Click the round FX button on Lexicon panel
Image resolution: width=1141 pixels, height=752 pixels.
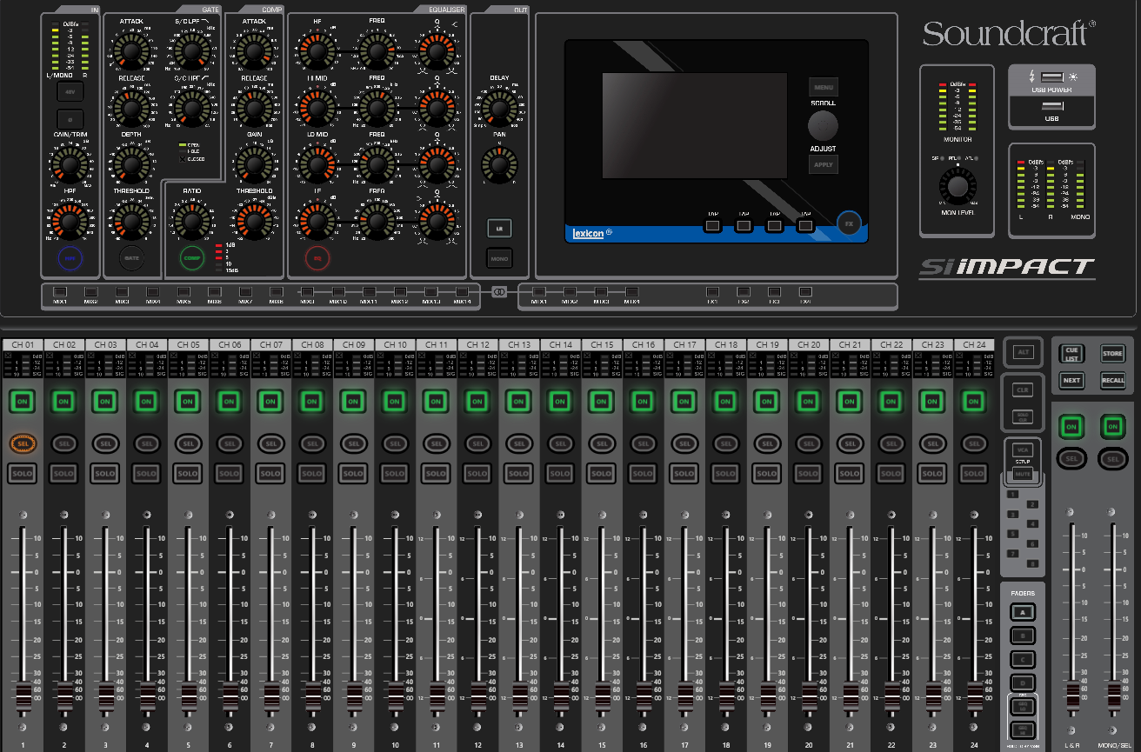click(849, 223)
